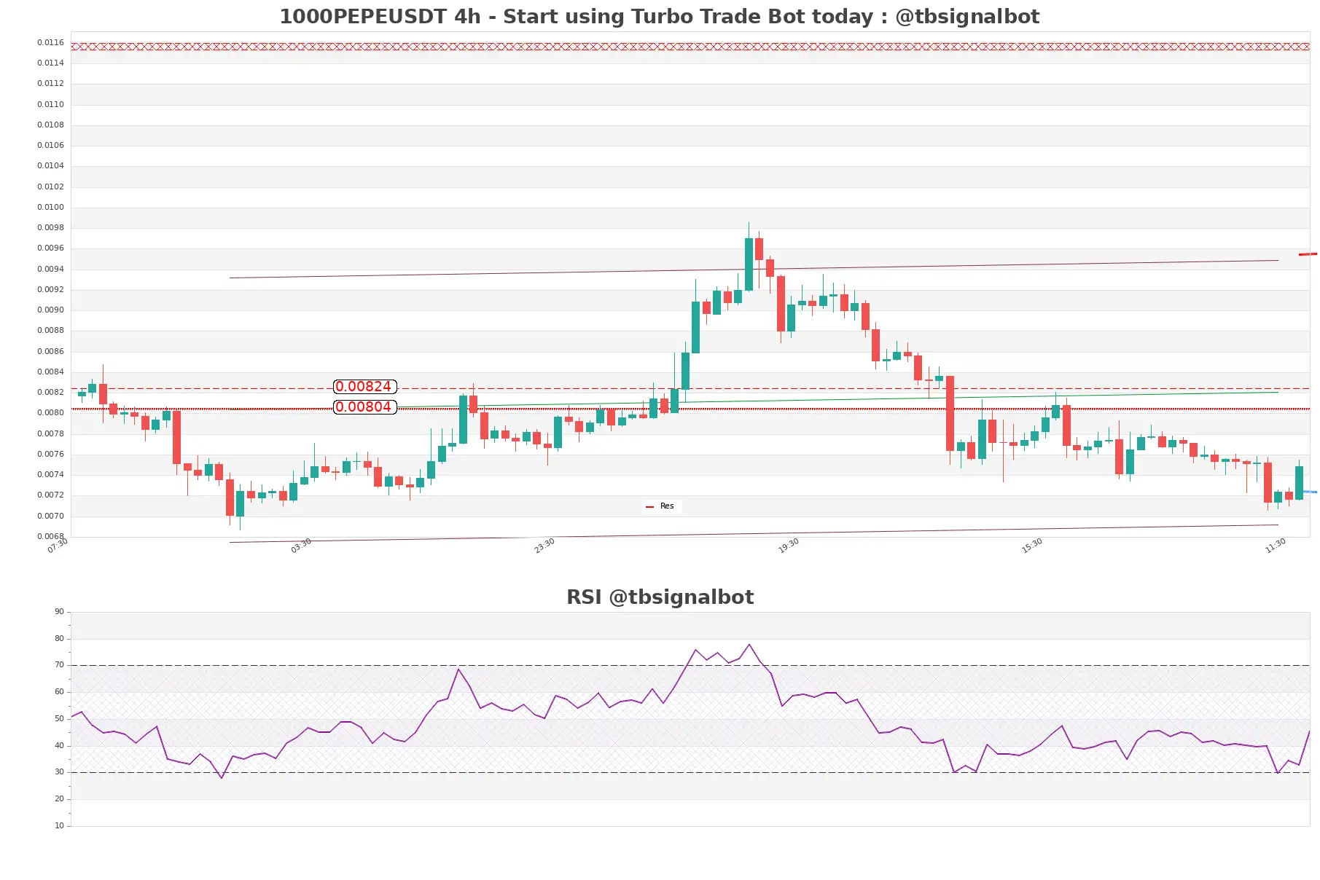Click the 07:30 time axis label

(58, 546)
